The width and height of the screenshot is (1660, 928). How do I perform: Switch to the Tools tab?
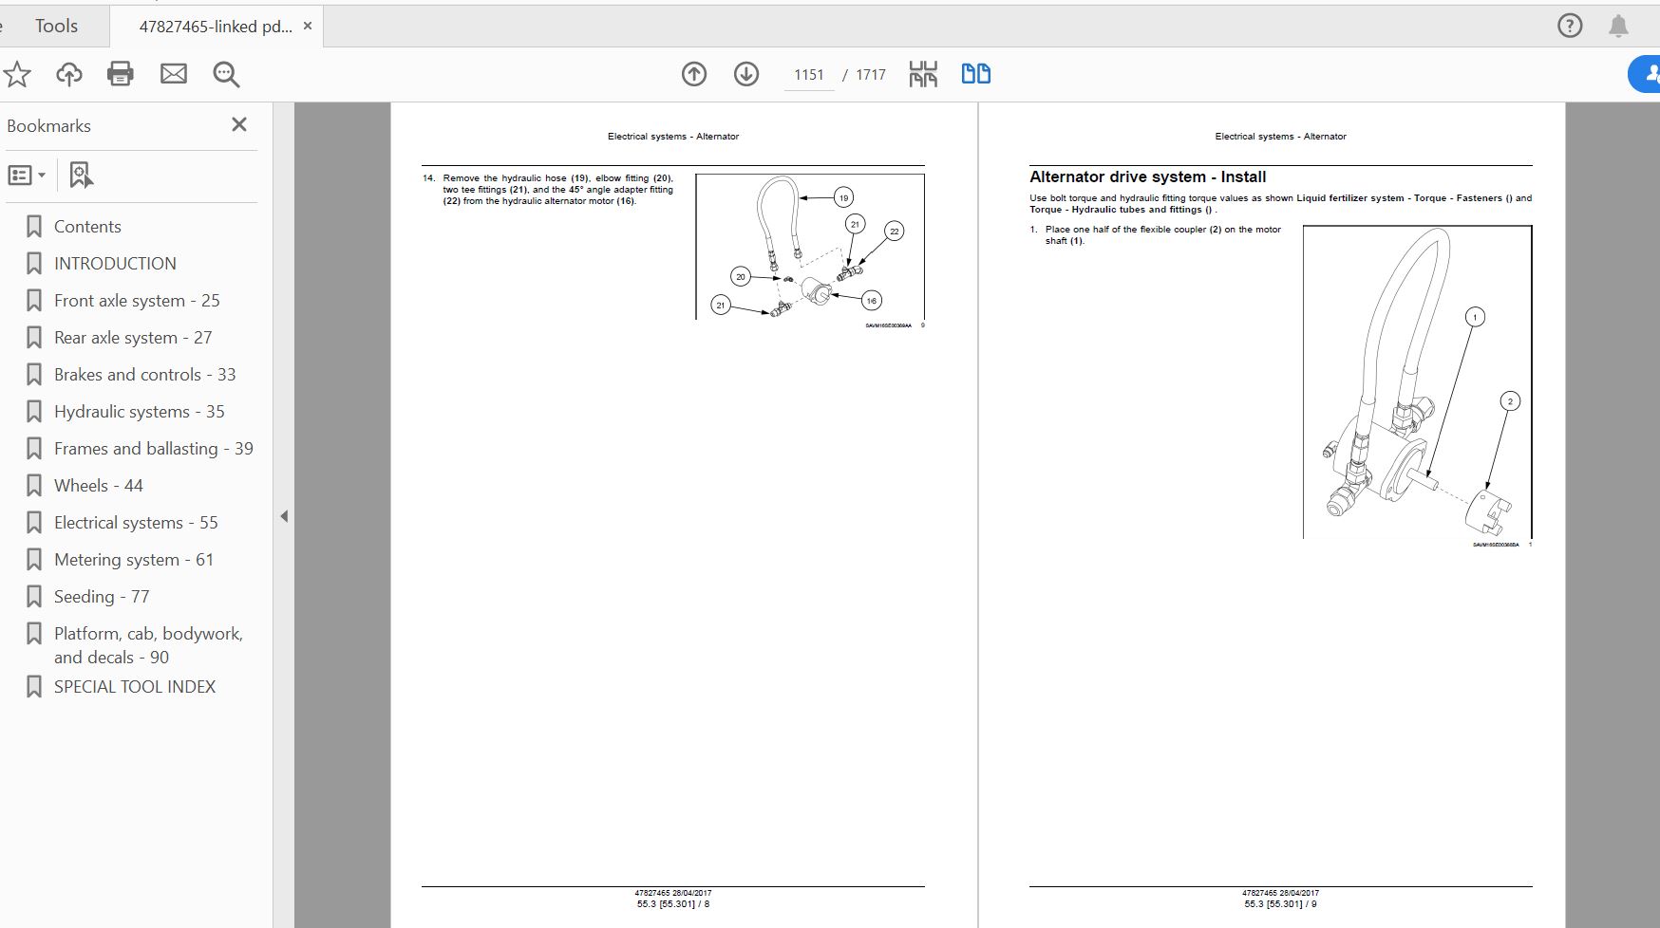(56, 26)
